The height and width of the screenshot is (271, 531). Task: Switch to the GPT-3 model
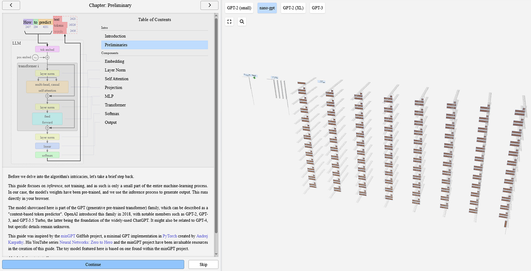pos(317,8)
